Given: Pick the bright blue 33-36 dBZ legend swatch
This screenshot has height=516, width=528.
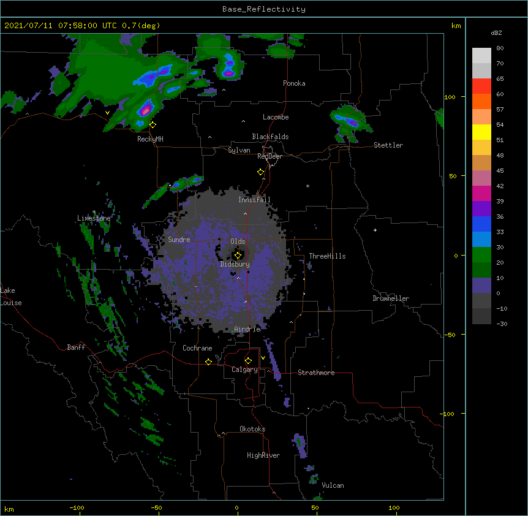Looking at the screenshot, I should [481, 224].
